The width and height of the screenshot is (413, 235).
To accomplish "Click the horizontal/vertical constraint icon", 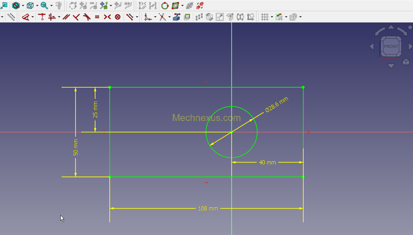I will [x=52, y=17].
